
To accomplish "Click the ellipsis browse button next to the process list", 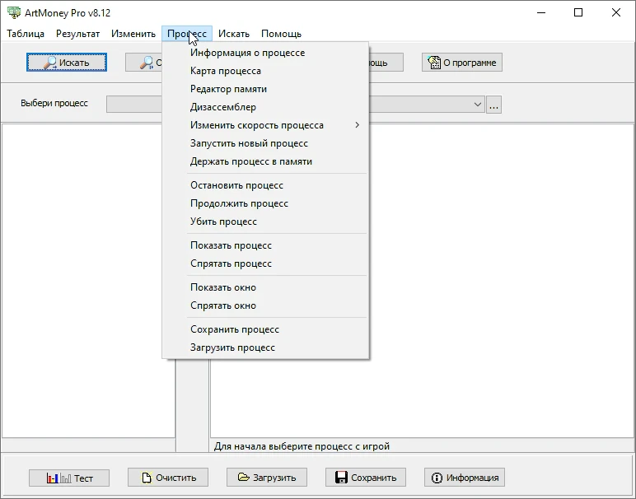I will [493, 105].
